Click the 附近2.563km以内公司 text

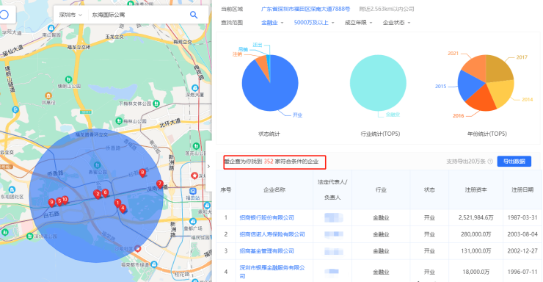(387, 9)
